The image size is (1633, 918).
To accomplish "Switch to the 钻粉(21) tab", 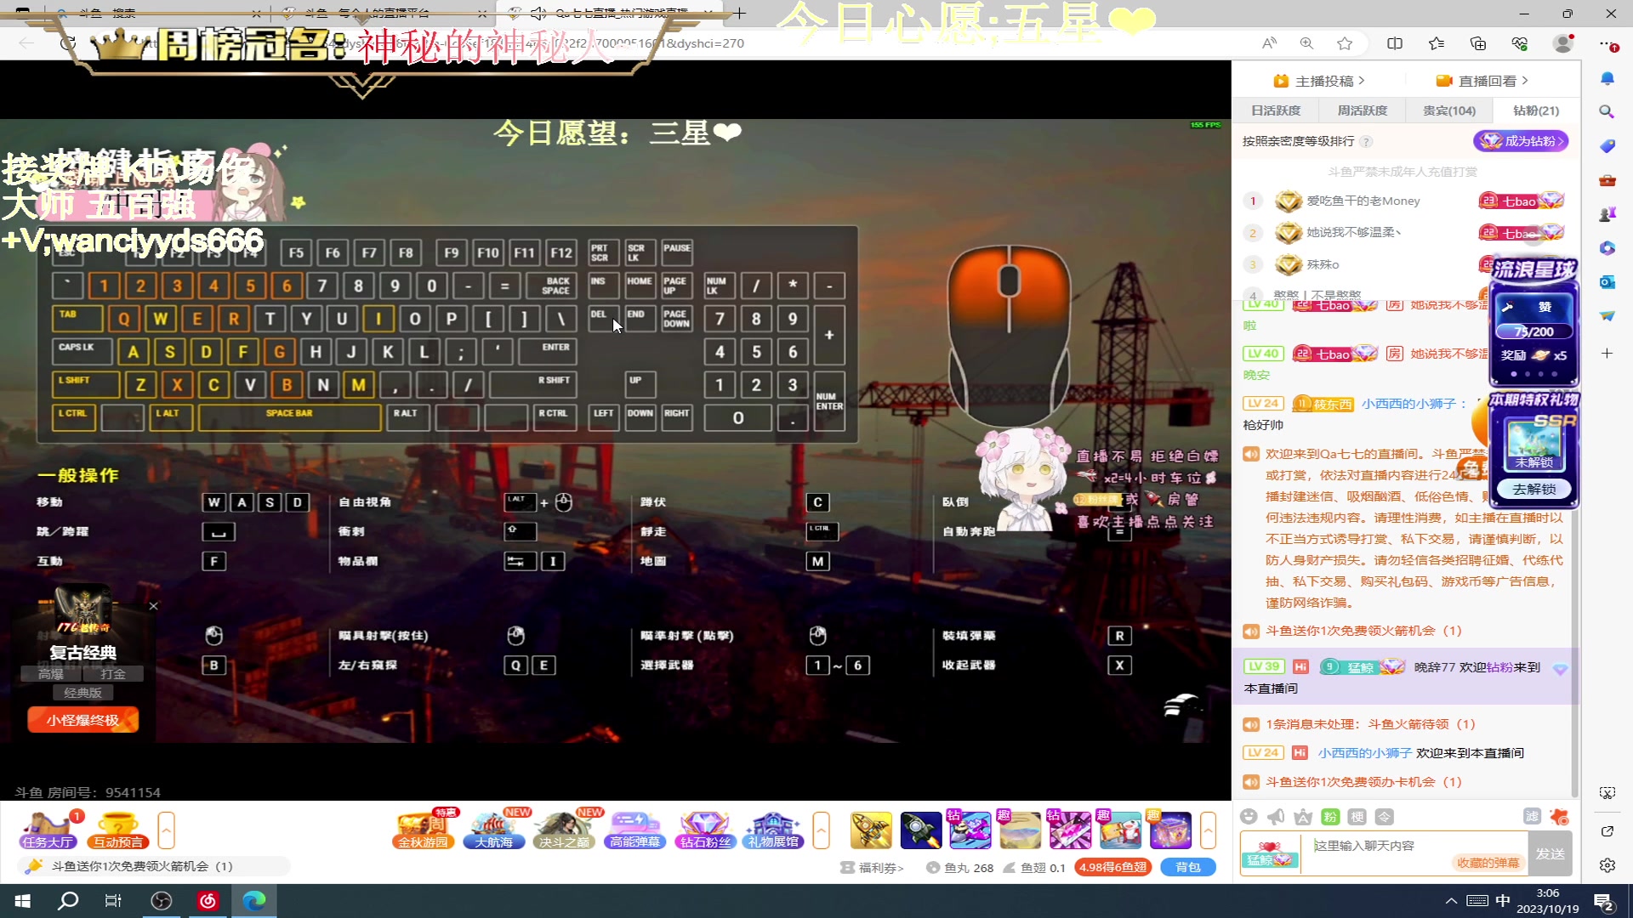I will [x=1536, y=110].
